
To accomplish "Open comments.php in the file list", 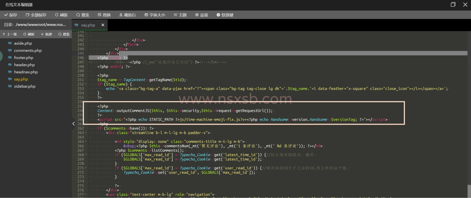I will click(28, 50).
